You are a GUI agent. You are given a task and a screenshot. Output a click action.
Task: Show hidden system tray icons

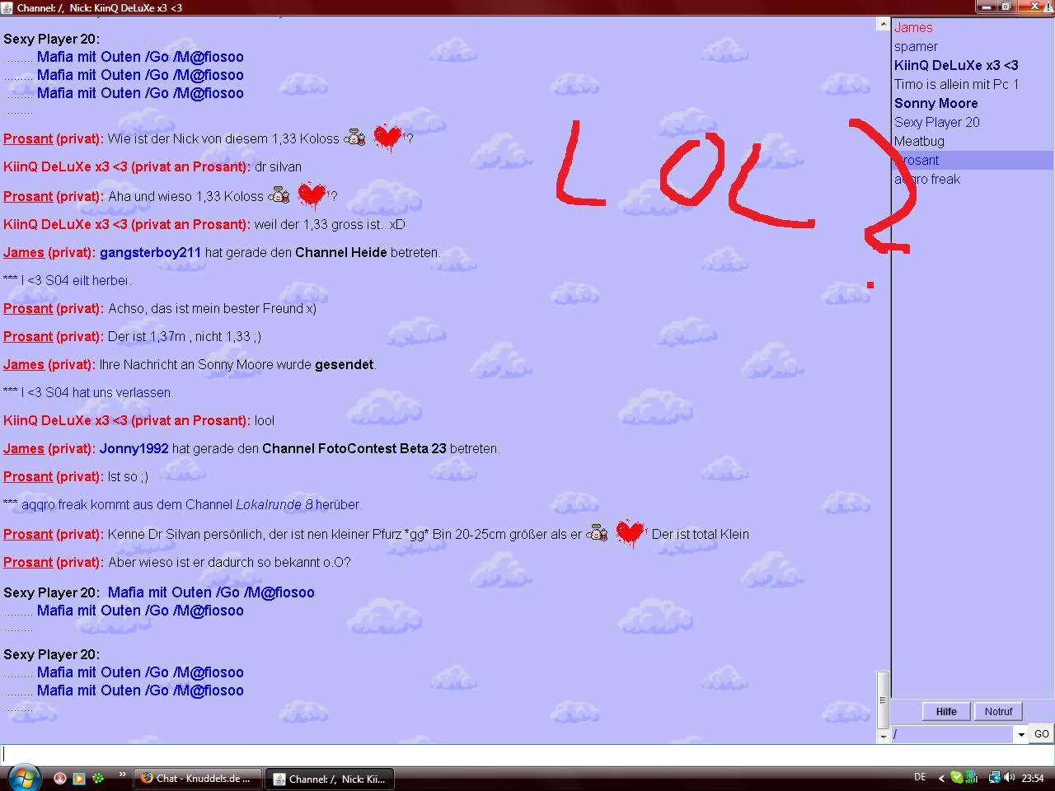[941, 778]
